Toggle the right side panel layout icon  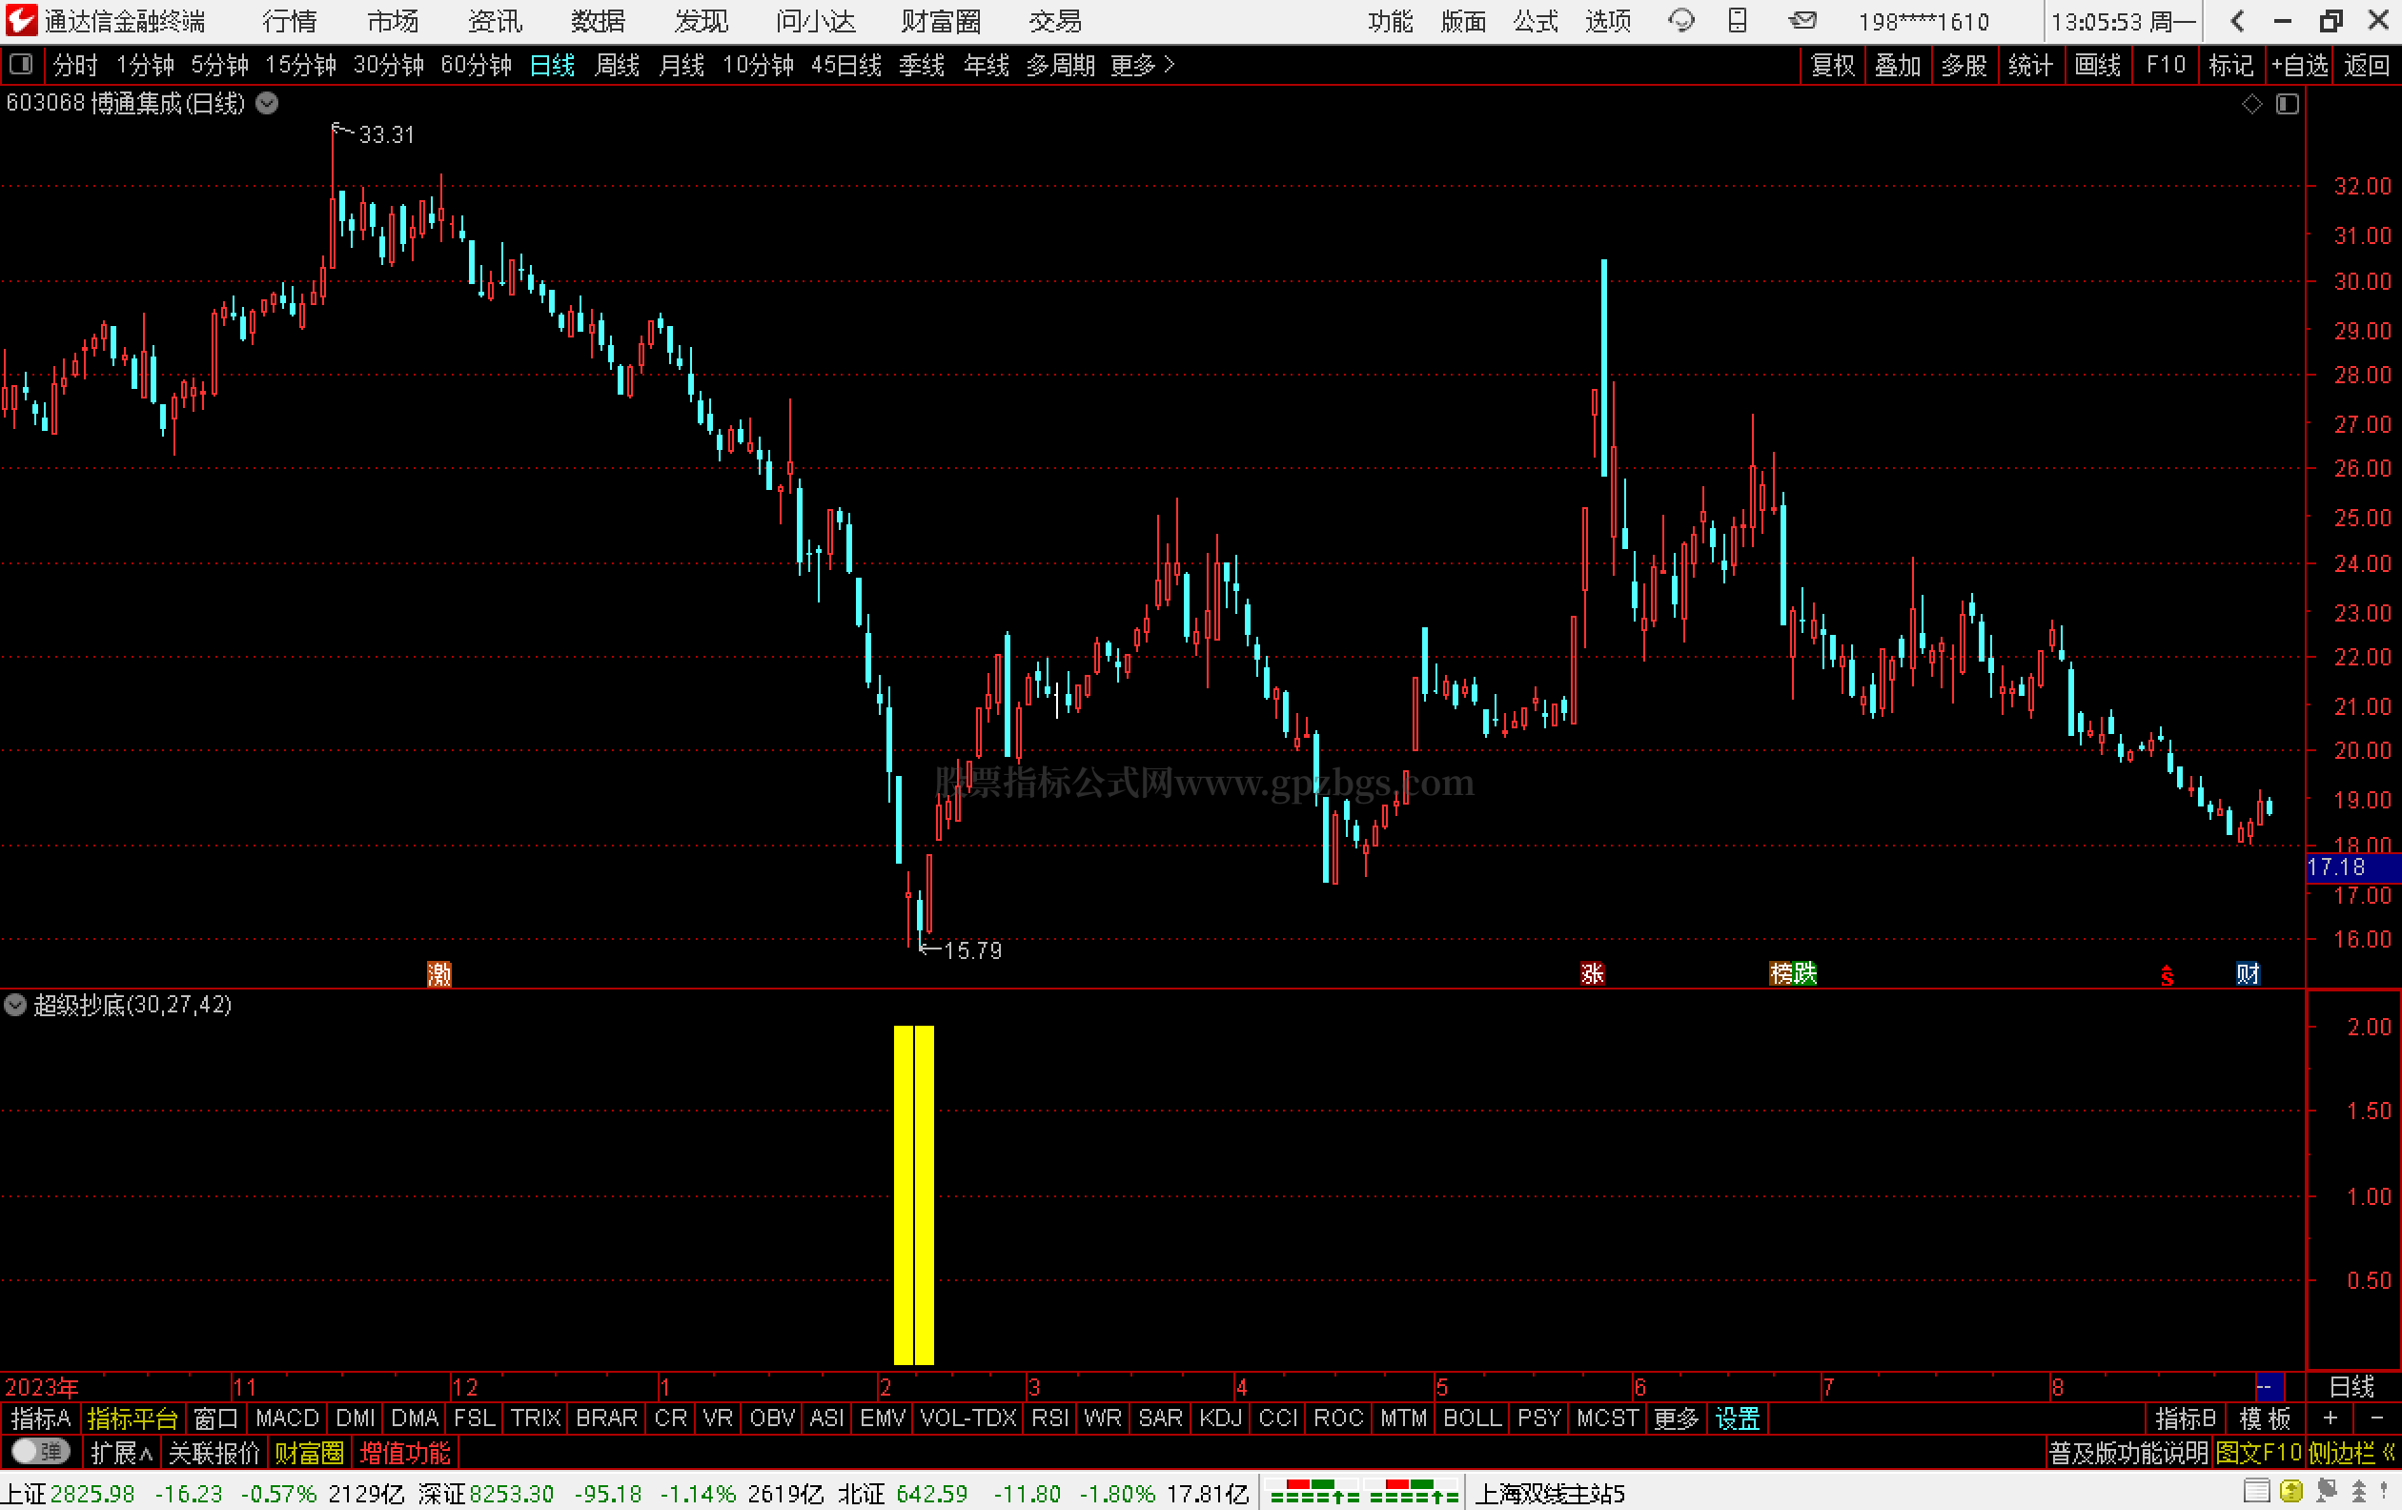[x=2288, y=104]
